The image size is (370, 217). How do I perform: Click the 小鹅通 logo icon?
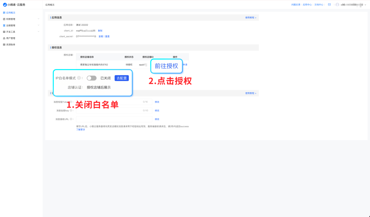click(5, 5)
